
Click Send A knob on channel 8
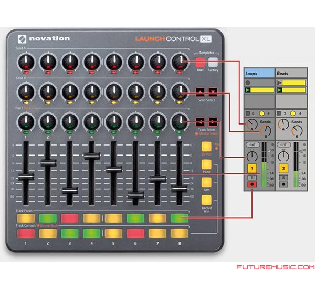coord(180,62)
